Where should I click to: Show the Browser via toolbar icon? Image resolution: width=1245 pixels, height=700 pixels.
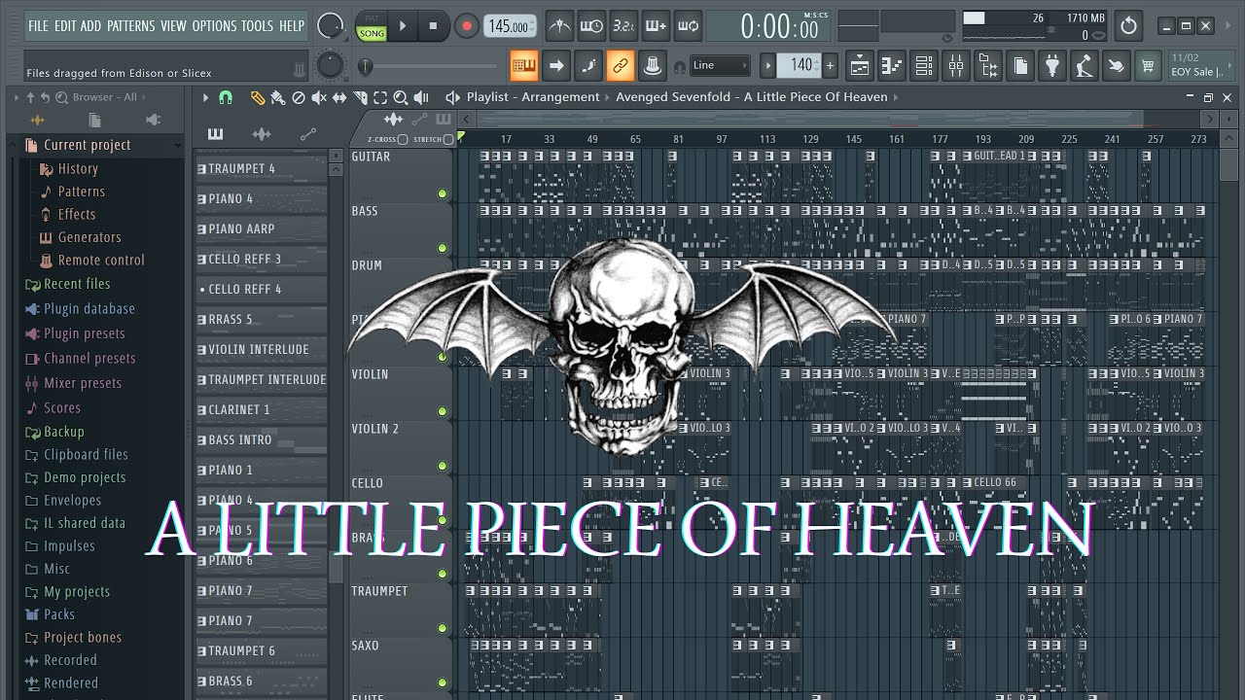[x=988, y=65]
